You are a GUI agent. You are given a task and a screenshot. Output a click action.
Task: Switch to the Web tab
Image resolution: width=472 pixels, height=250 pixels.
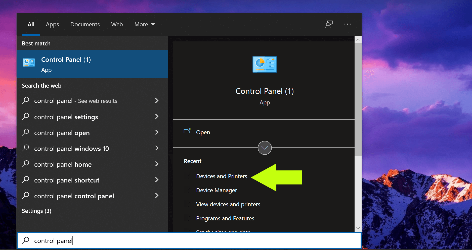click(117, 24)
